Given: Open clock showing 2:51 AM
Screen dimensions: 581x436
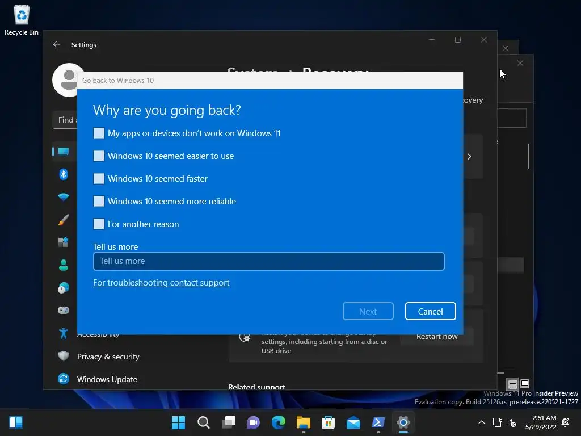Looking at the screenshot, I should point(541,422).
